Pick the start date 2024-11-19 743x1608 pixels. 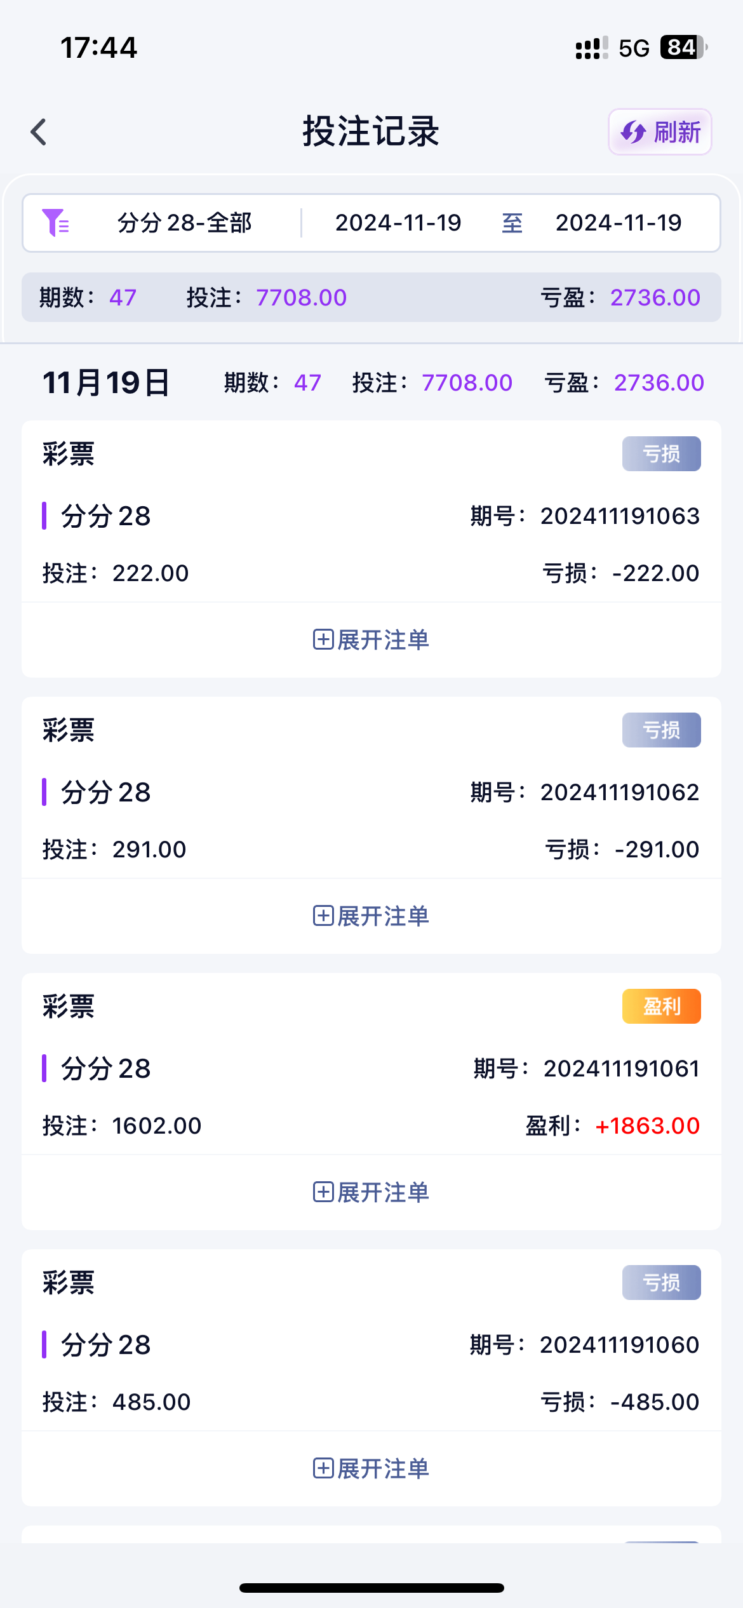point(398,223)
